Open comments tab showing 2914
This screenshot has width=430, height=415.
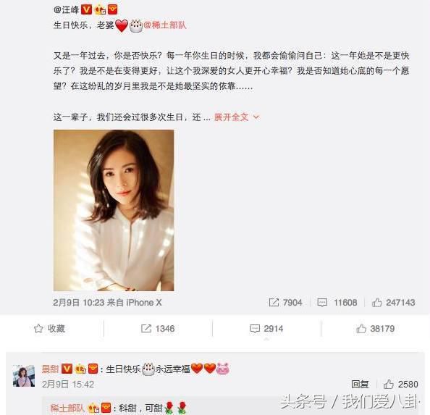[x=266, y=328]
